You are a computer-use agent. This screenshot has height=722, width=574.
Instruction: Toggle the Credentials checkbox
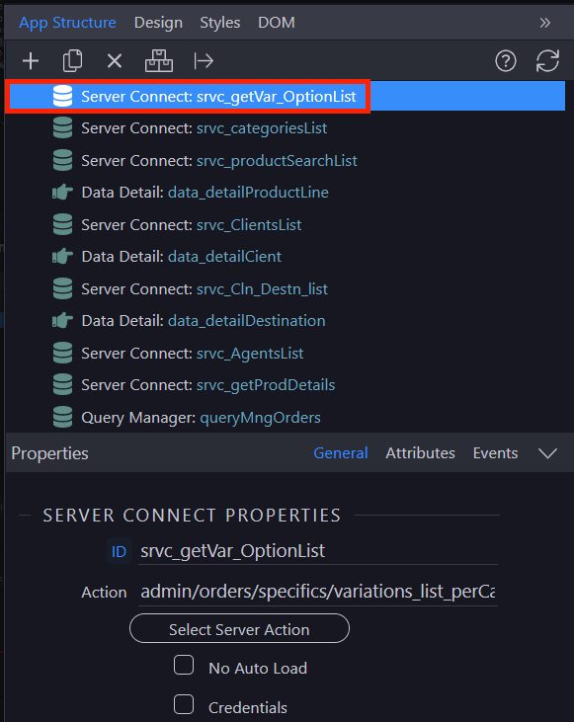[x=184, y=704]
